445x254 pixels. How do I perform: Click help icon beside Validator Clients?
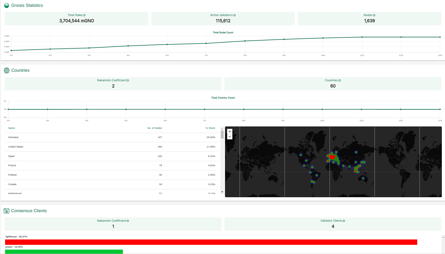click(344, 221)
